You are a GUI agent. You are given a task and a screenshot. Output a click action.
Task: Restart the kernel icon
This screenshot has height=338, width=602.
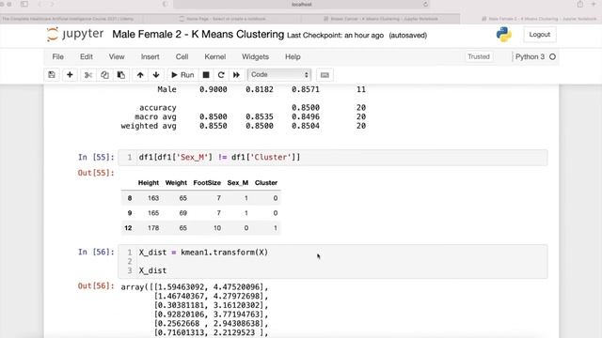coord(221,75)
